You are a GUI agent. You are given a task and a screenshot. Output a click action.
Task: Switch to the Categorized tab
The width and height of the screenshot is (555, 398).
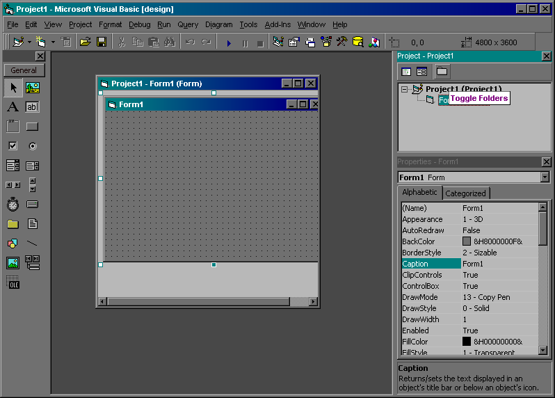click(465, 193)
